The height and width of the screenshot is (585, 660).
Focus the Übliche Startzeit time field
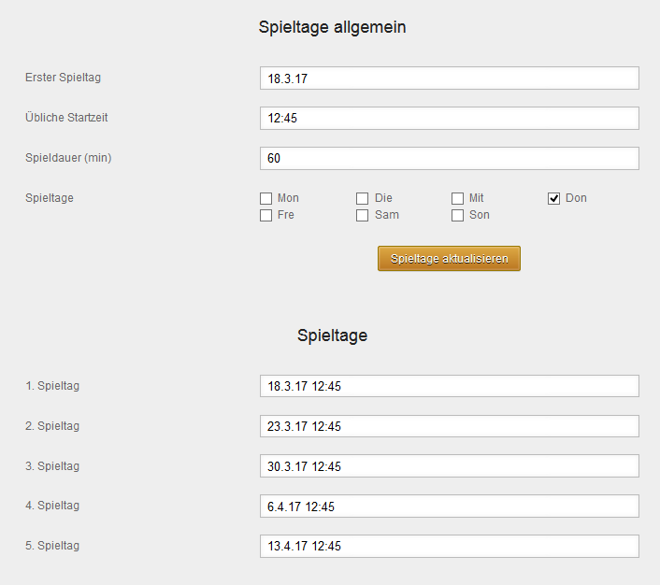(449, 119)
